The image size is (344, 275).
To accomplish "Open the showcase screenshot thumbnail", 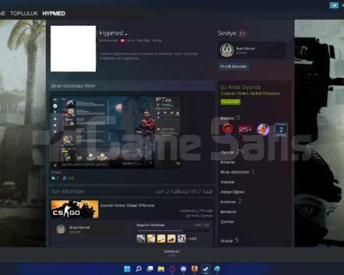I will click(116, 132).
